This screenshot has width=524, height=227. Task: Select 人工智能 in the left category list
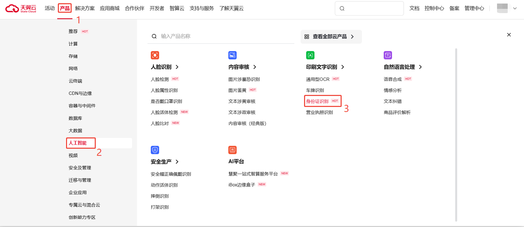coord(78,143)
